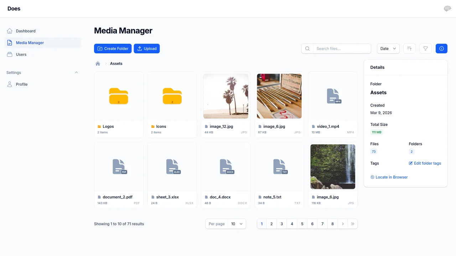
Task: Open the image_12.jpg thumbnail
Action: click(x=226, y=96)
